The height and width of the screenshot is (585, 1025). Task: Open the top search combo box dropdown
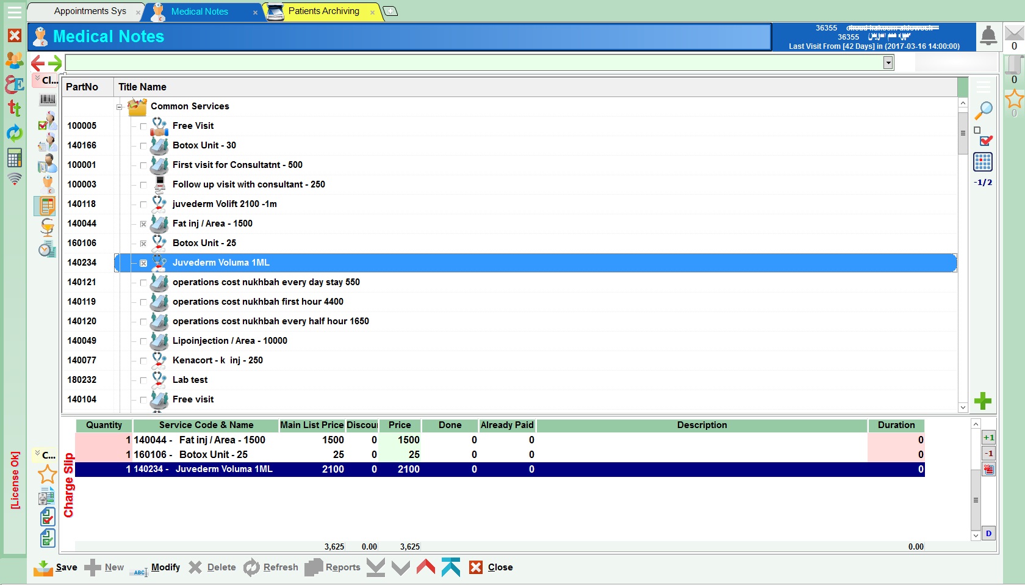[x=888, y=63]
